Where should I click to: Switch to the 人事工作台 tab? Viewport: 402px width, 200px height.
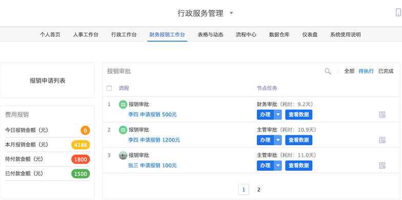86,35
